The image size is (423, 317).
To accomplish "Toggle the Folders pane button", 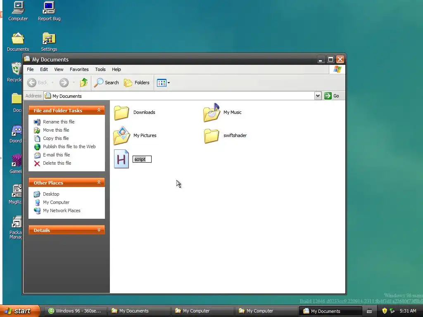I will tap(137, 83).
